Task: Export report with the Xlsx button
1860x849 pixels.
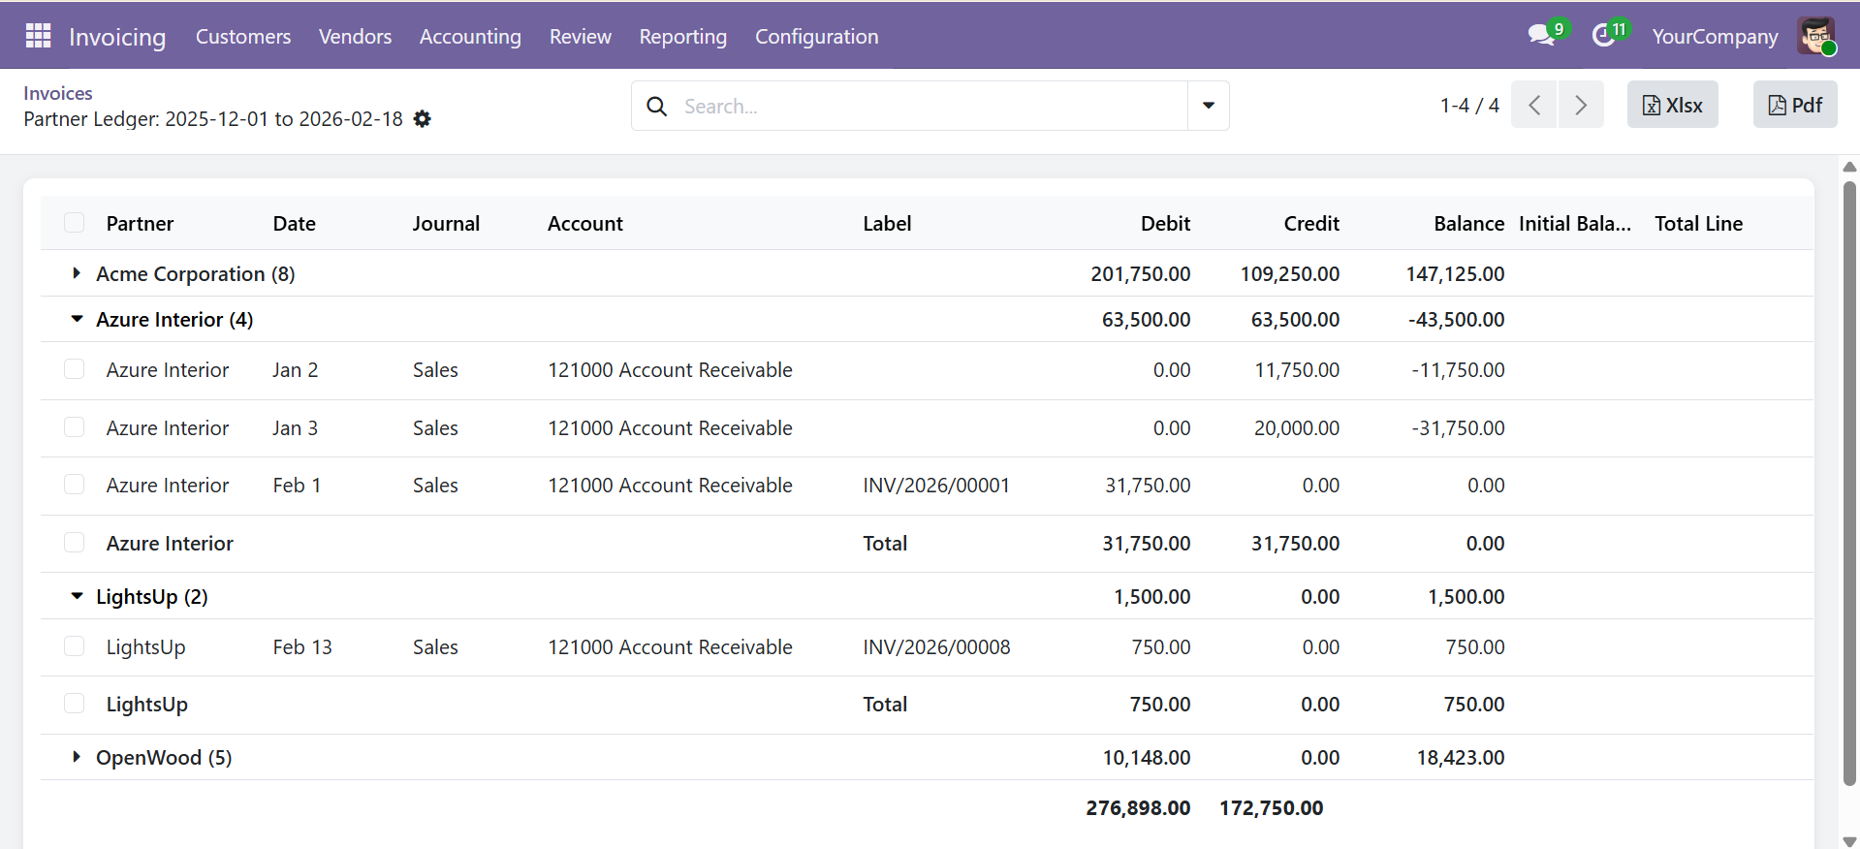Action: (x=1673, y=105)
